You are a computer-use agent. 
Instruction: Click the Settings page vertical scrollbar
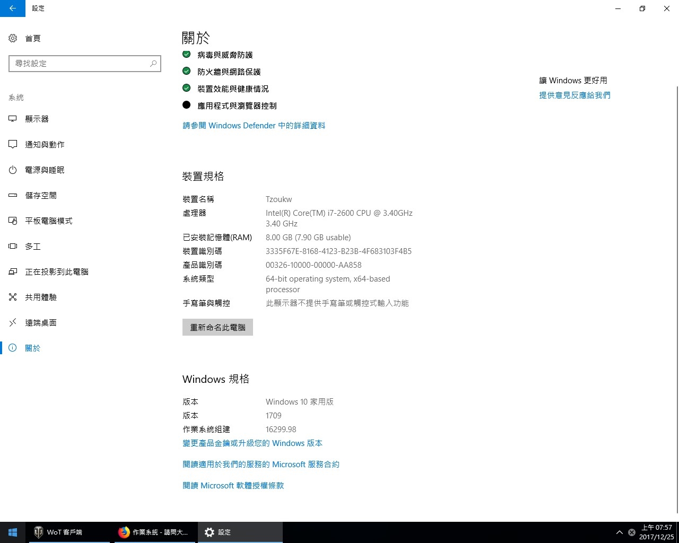point(676,300)
